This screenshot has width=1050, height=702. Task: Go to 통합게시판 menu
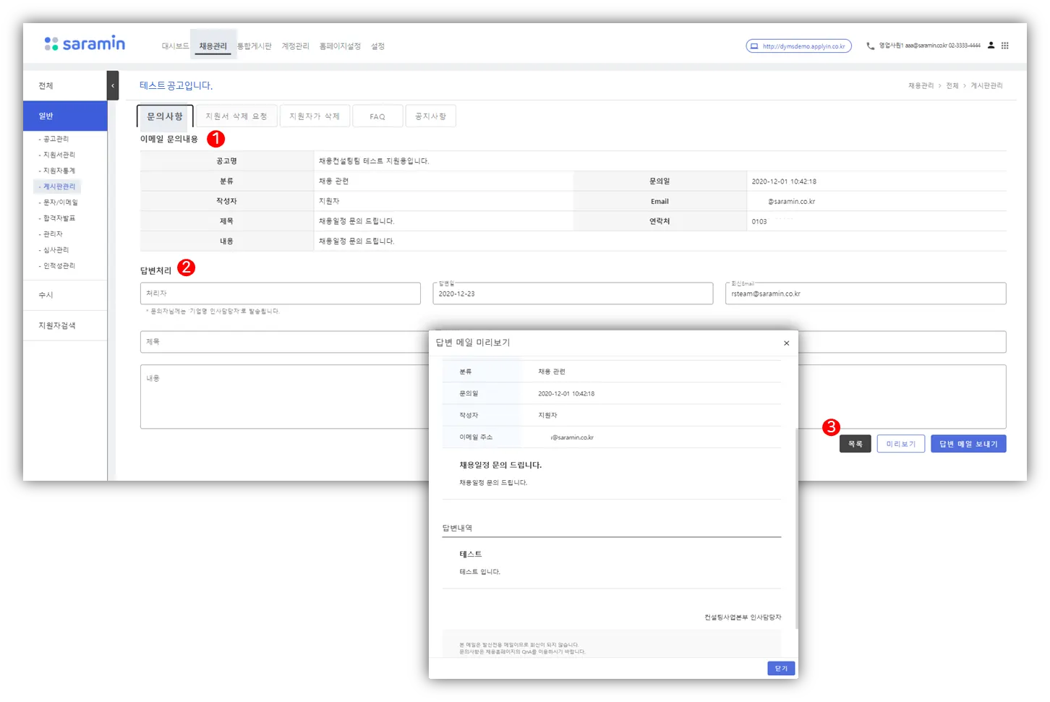coord(255,46)
